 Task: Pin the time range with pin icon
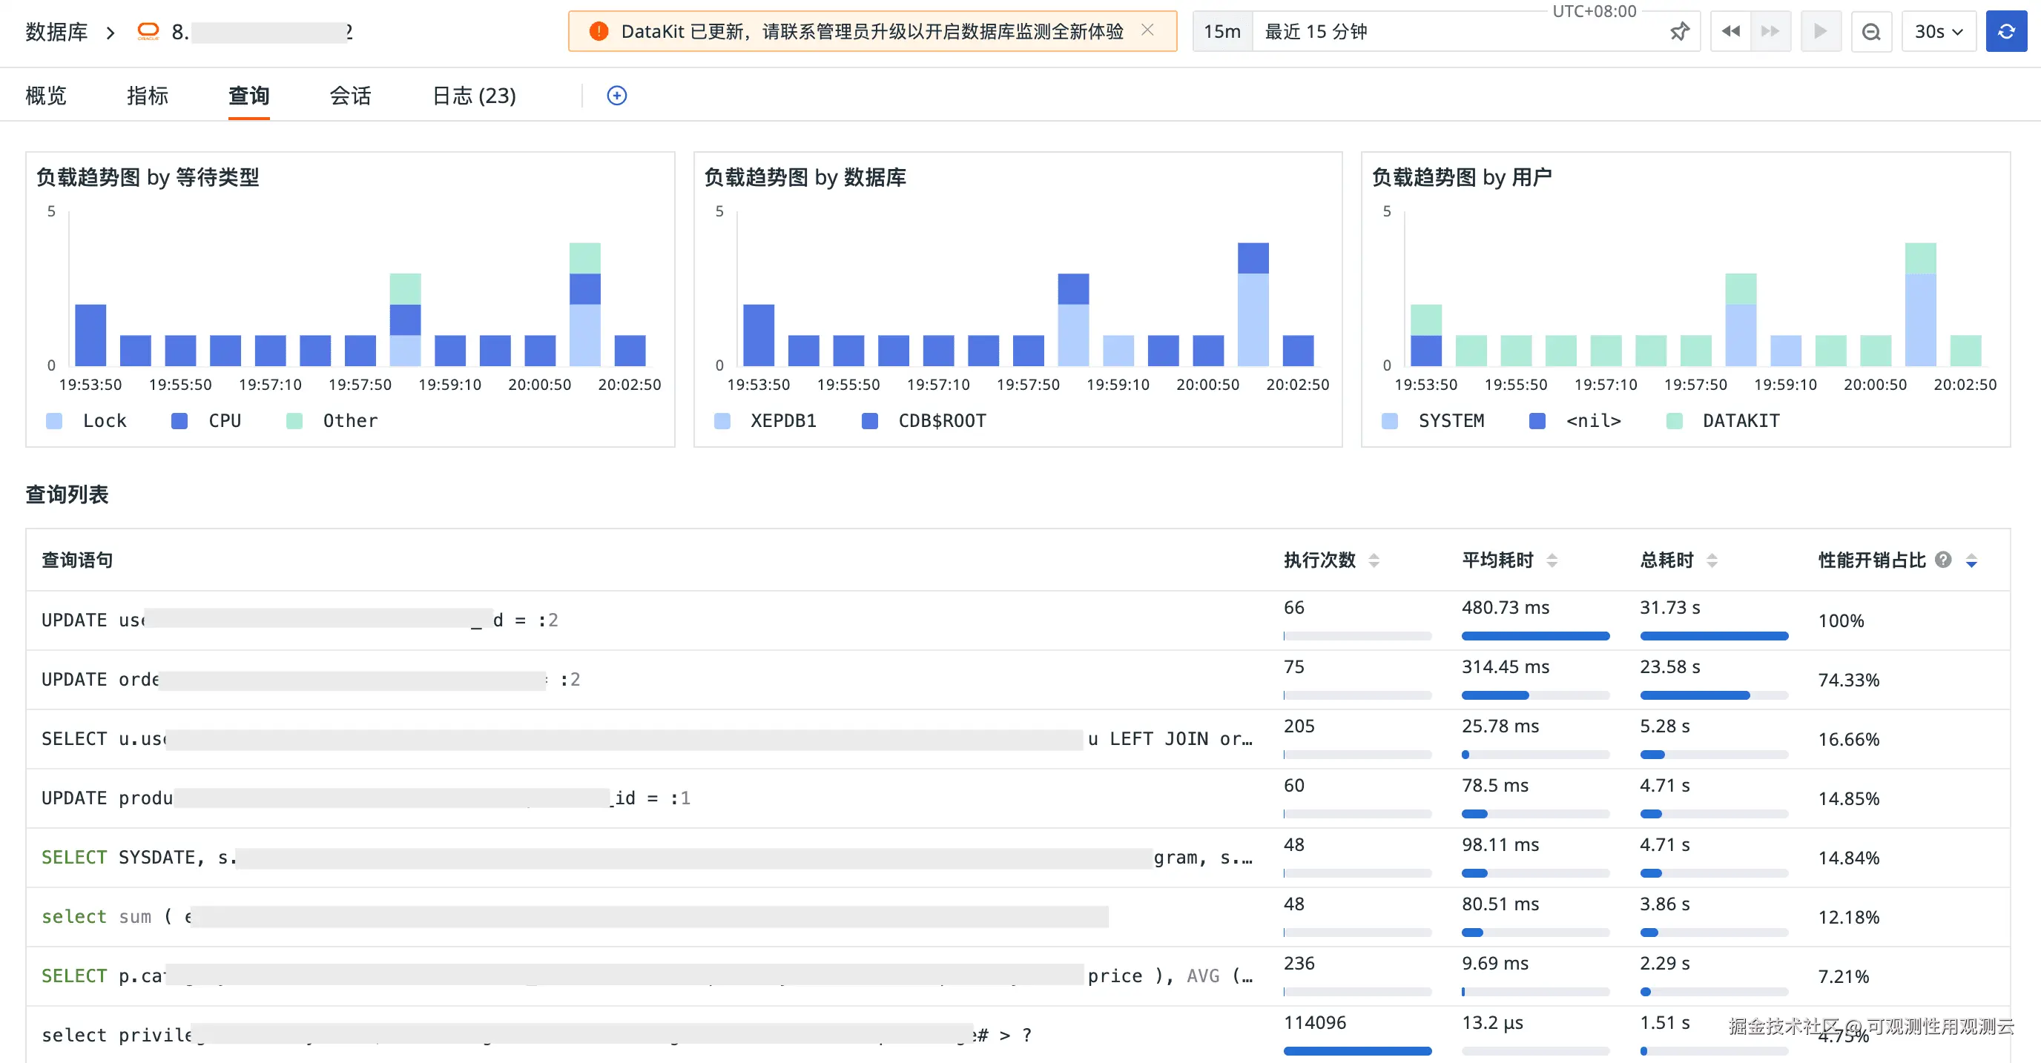point(1679,32)
